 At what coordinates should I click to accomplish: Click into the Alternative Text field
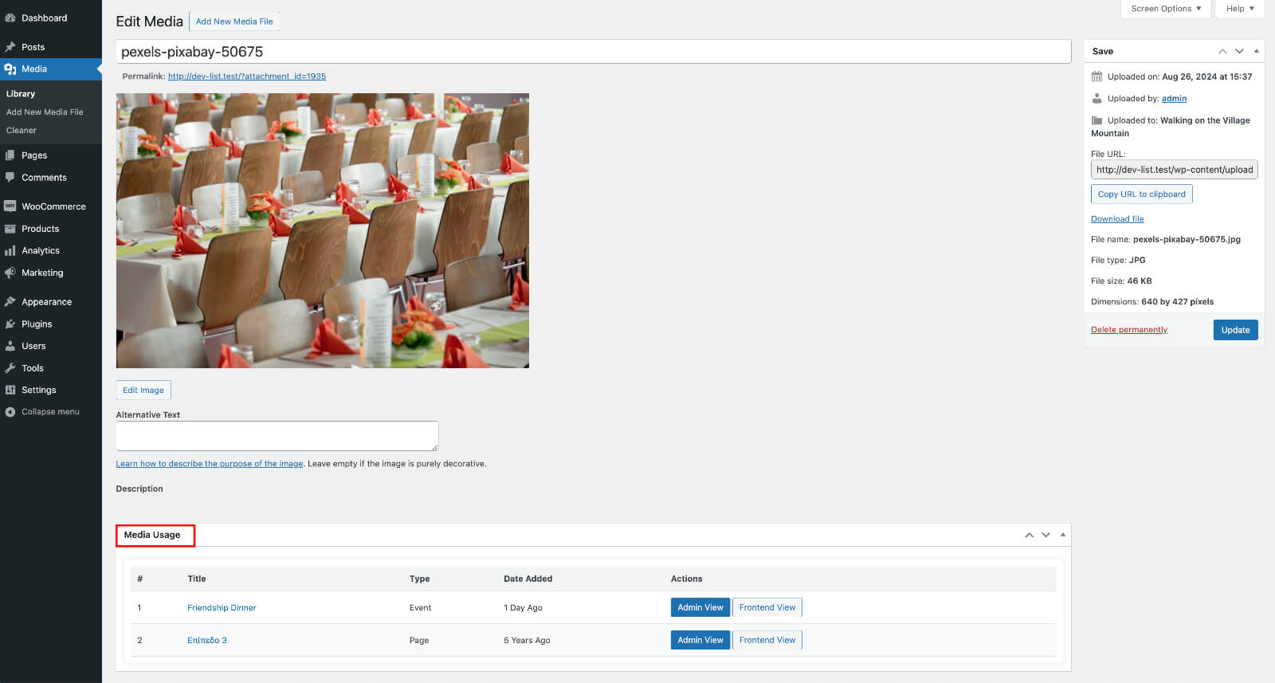pos(277,436)
